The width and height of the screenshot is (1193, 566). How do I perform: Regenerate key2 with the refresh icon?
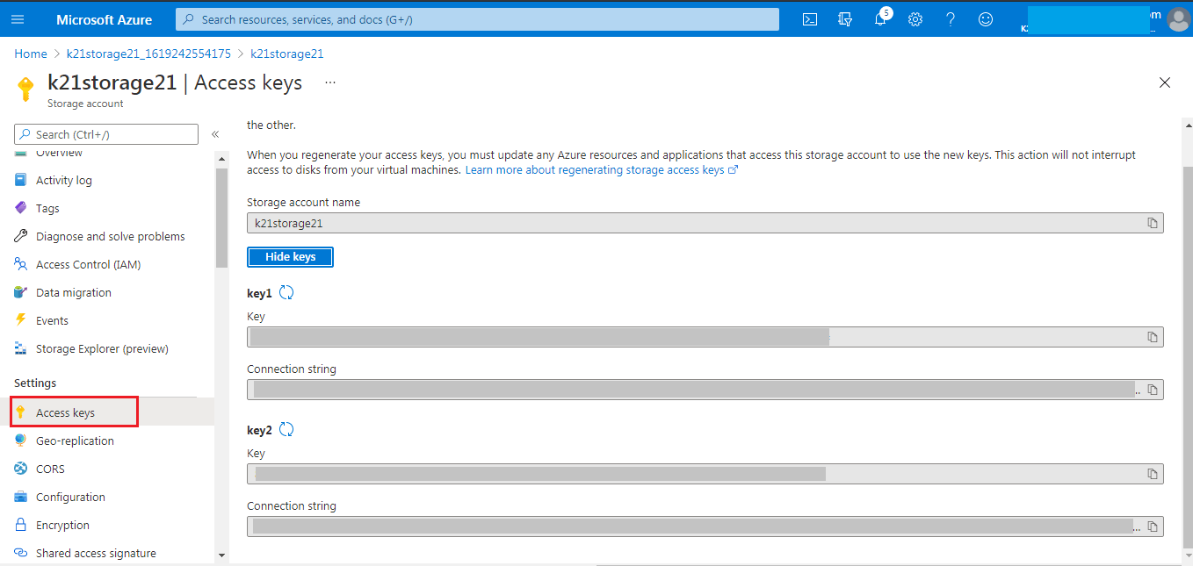pyautogui.click(x=286, y=430)
